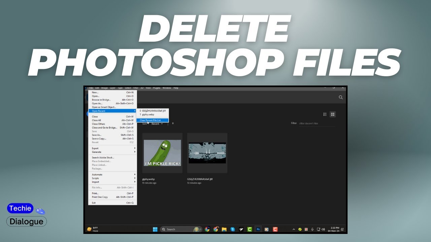Choose Save a Copy... entry
The width and height of the screenshot is (431, 242).
pyautogui.click(x=112, y=139)
